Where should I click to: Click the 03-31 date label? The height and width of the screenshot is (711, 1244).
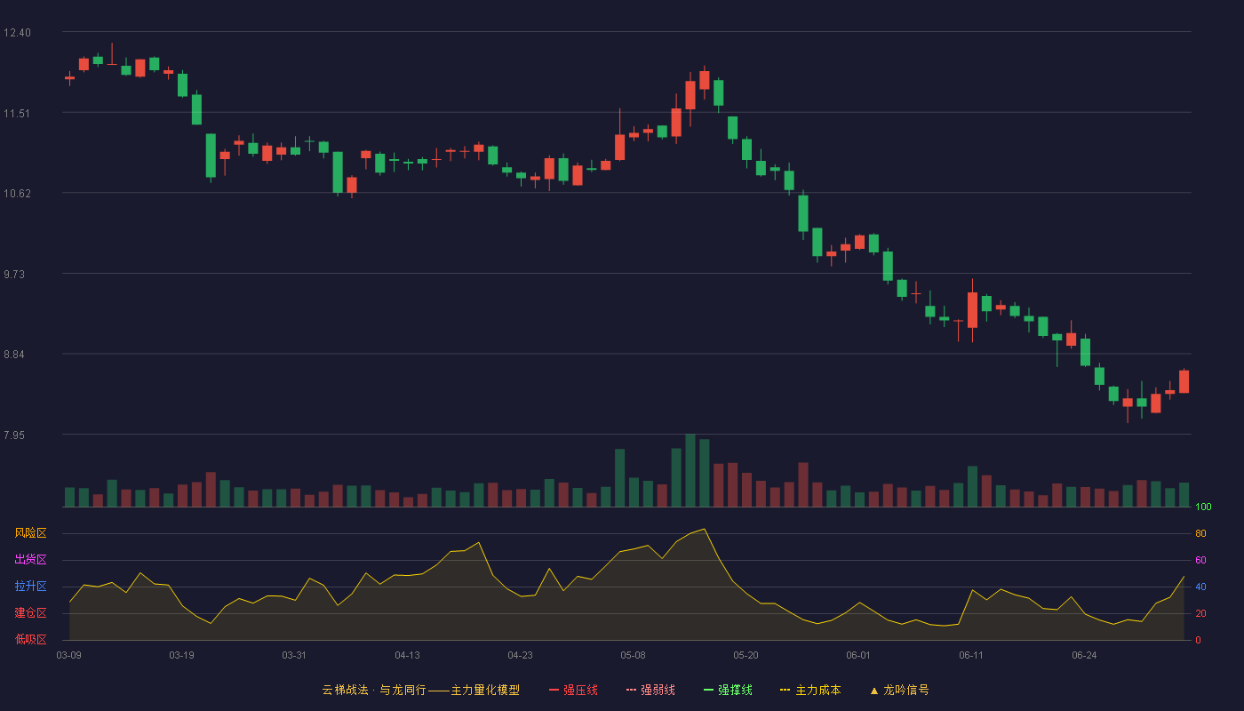coord(294,655)
